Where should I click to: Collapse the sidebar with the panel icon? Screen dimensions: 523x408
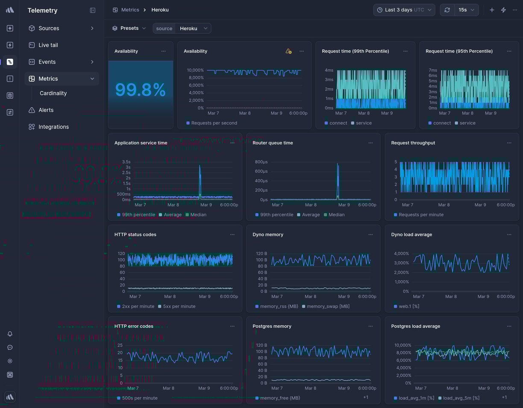click(x=93, y=10)
